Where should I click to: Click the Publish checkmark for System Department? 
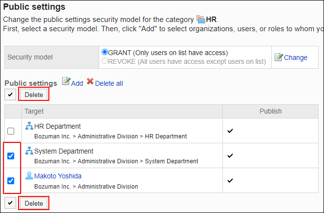[x=230, y=155]
